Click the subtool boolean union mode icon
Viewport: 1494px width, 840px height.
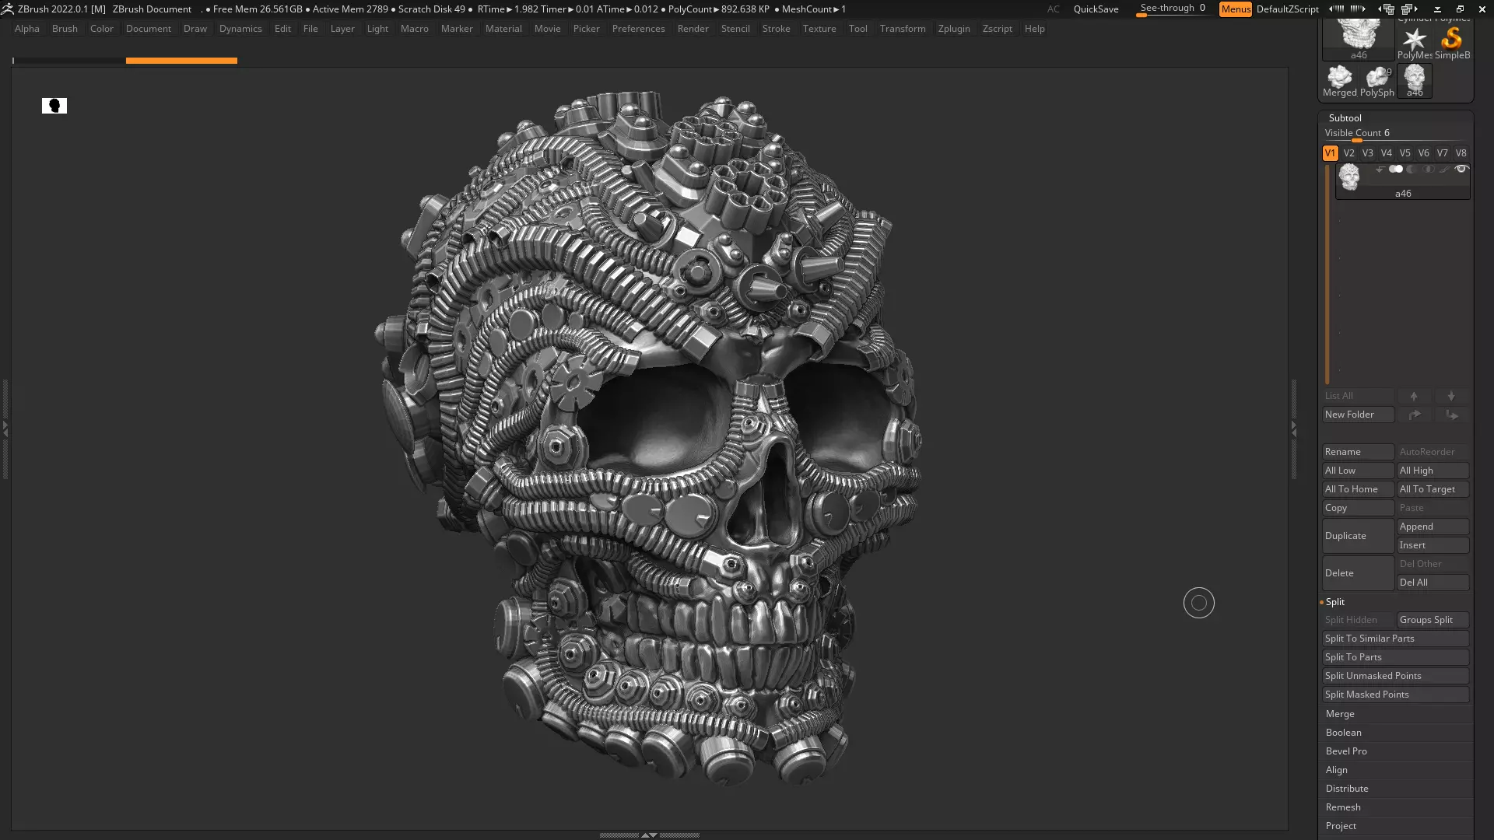1396,170
